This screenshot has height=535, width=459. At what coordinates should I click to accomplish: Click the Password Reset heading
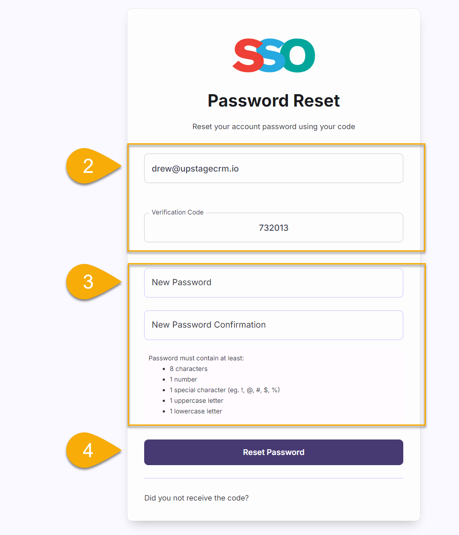click(x=274, y=101)
